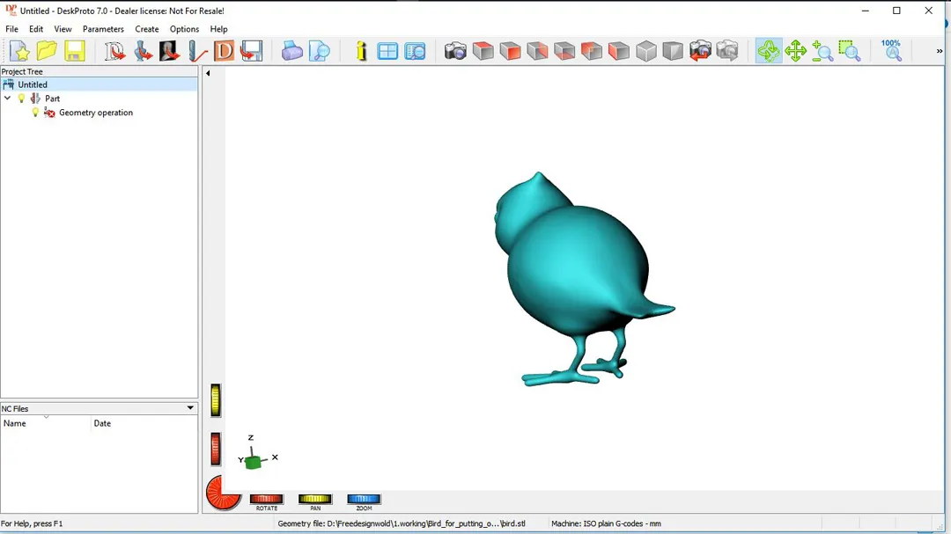Activate the Zoom window selection tool
Screen dimensions: 951x534
click(850, 51)
